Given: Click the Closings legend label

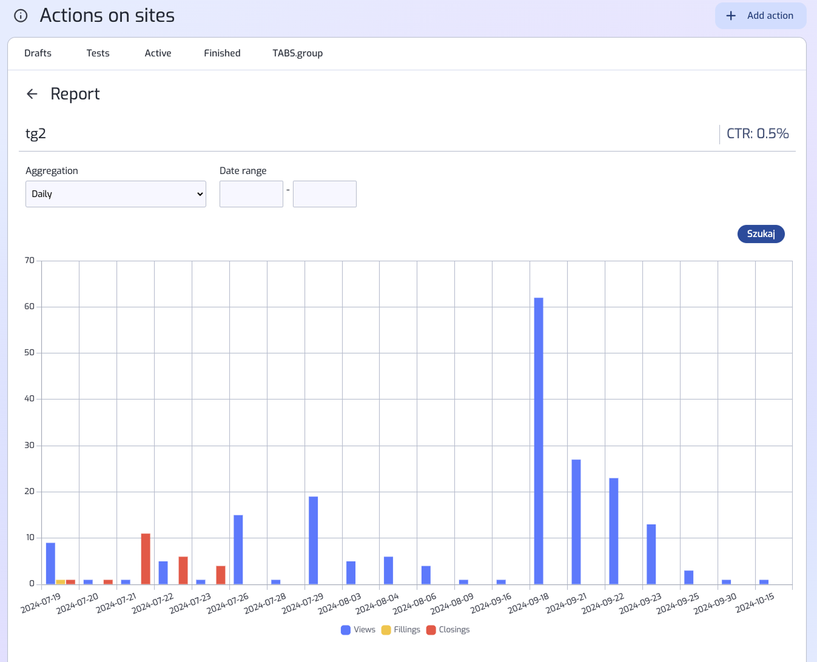Looking at the screenshot, I should [x=454, y=630].
